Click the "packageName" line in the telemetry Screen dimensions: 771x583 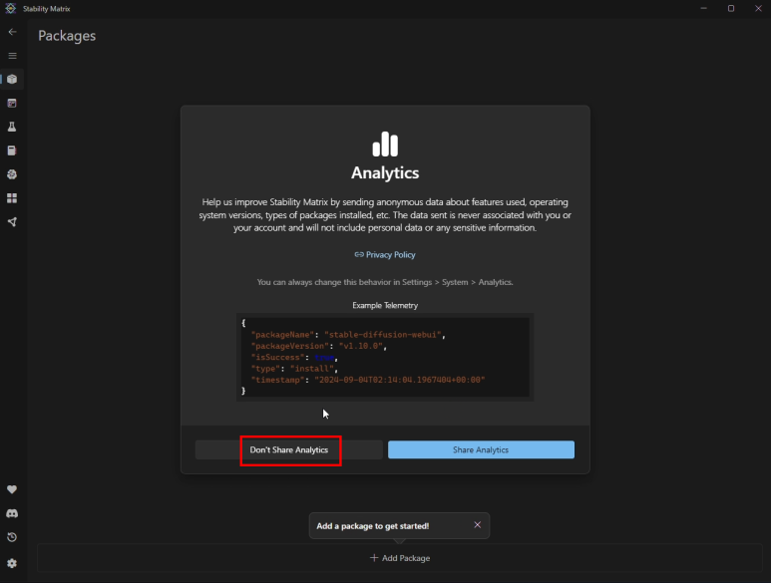click(348, 335)
